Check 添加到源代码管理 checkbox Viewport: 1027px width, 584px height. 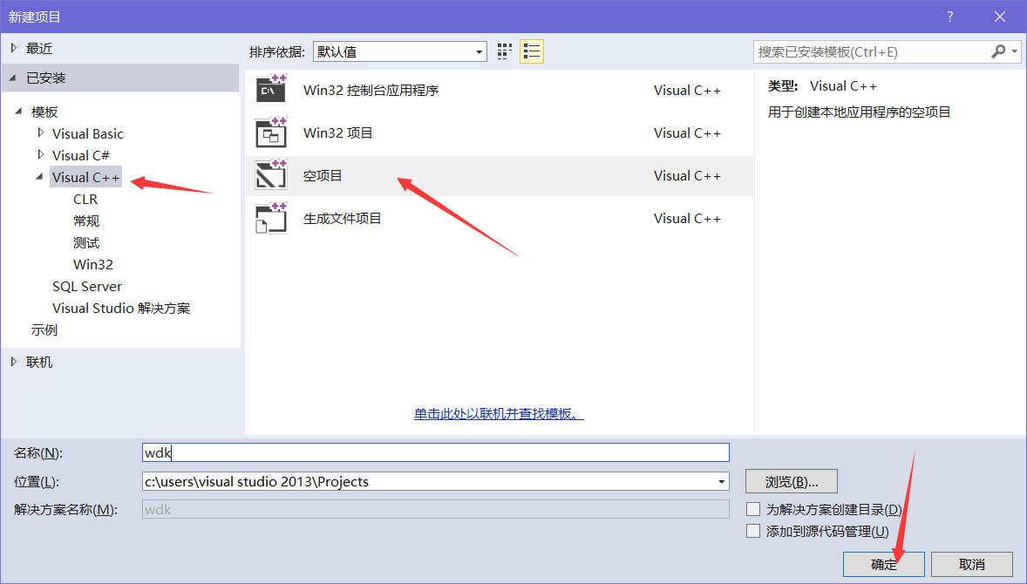pos(753,531)
